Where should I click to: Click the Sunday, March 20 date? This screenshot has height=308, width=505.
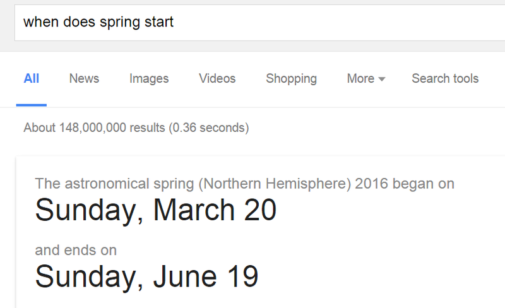pyautogui.click(x=155, y=210)
